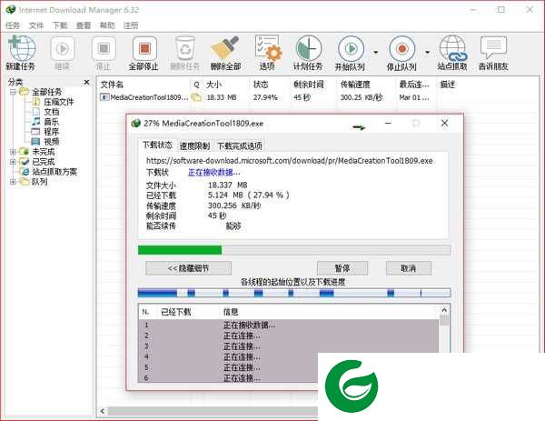Screen dimensions: 545x421
Task: Click 停止队列 (Stop Queue) icon
Action: coord(401,53)
